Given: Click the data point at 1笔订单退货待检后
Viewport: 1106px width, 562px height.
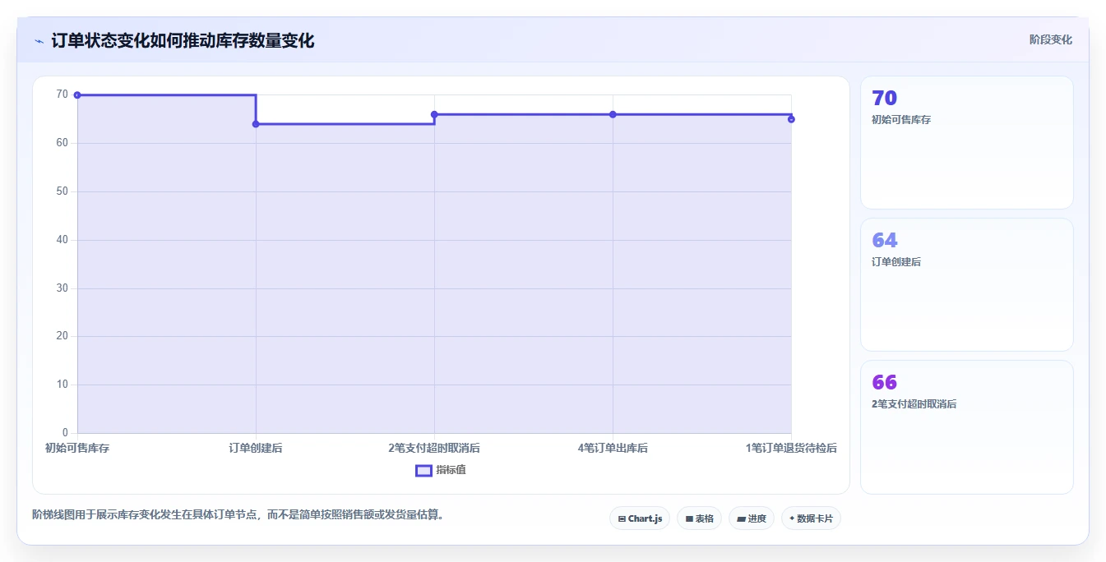Looking at the screenshot, I should pyautogui.click(x=791, y=119).
